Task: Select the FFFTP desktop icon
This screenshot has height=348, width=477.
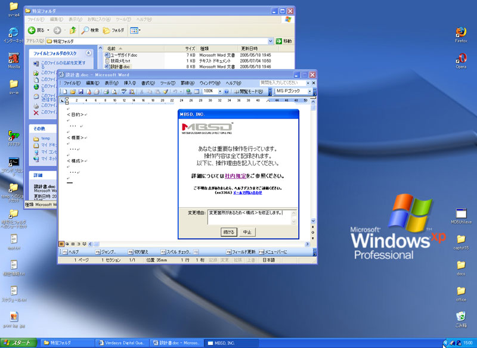Action: pyautogui.click(x=14, y=138)
